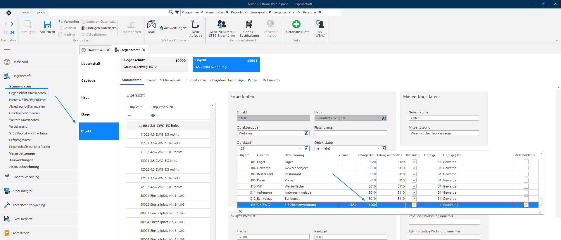
Task: Click the search magnifier icon
Action: (x=171, y=12)
